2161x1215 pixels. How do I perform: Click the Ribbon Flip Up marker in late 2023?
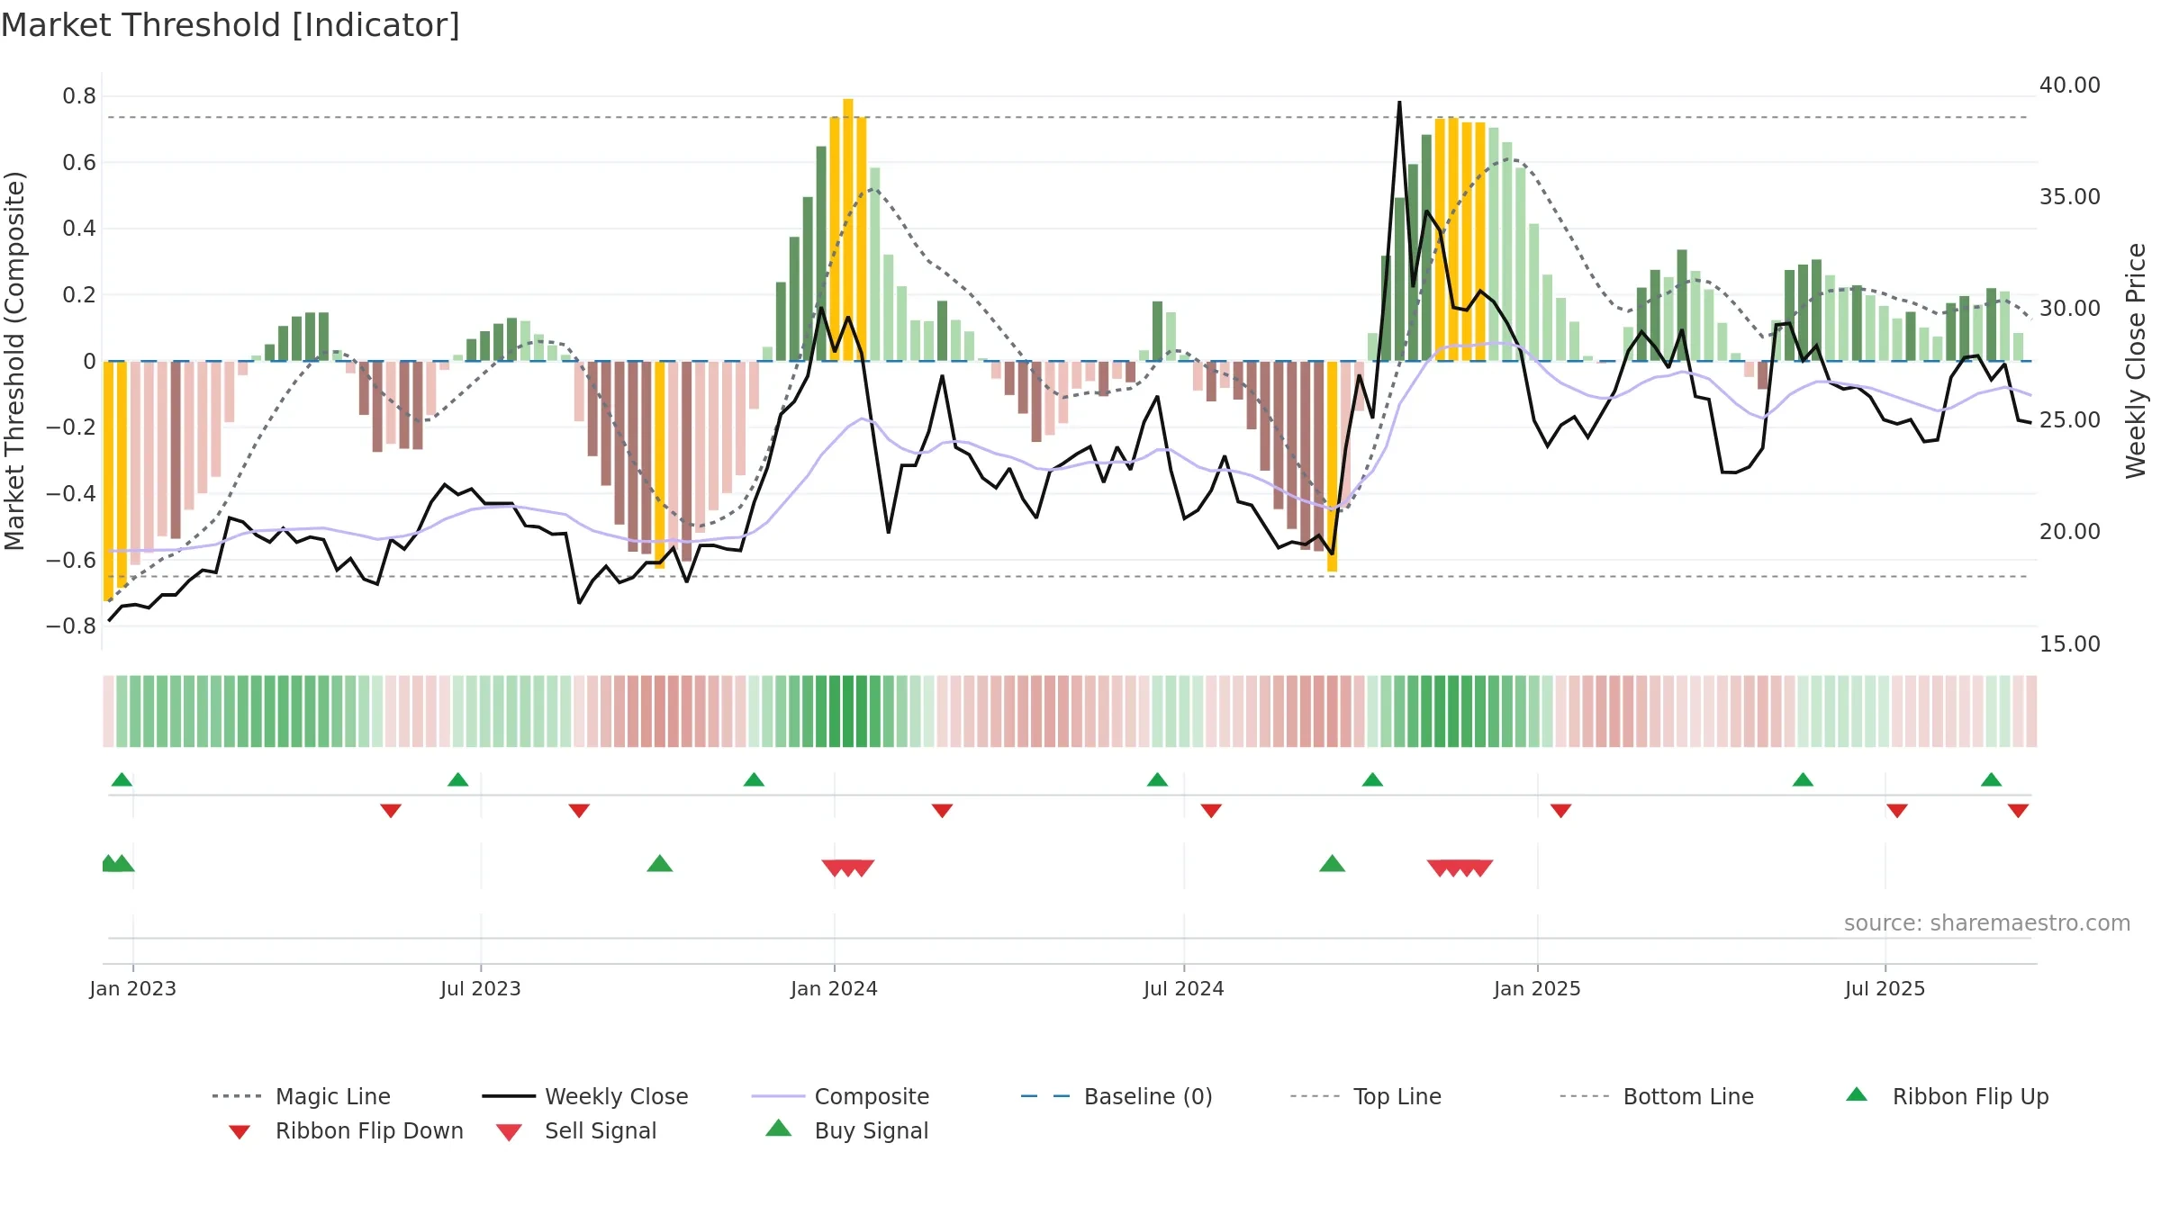(x=754, y=779)
